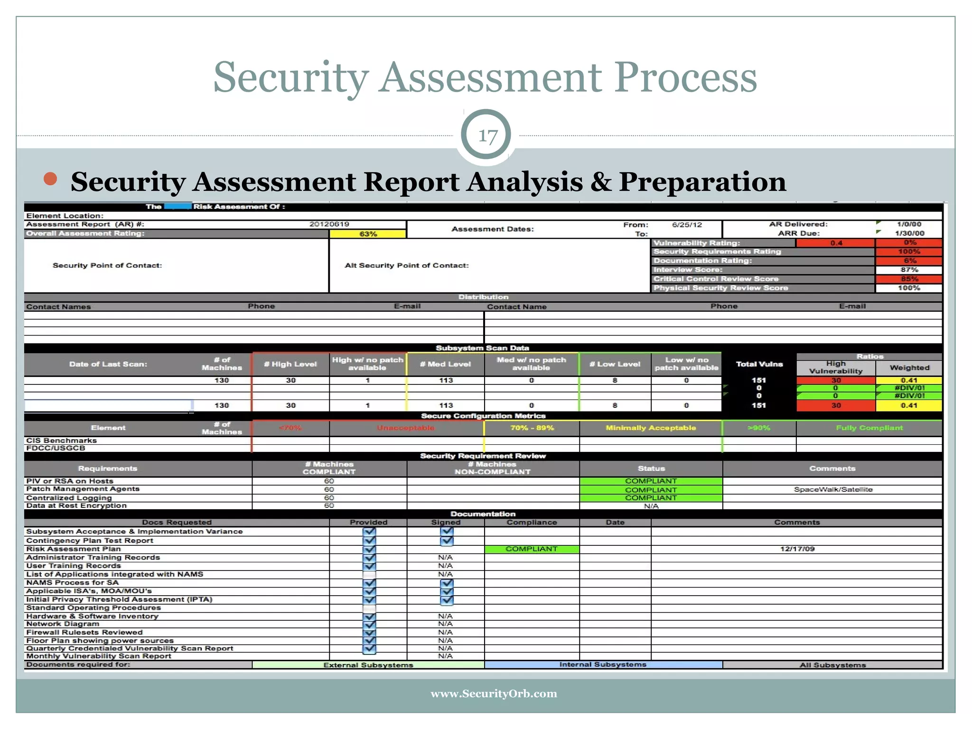Select the Assessment Report number 20120619 cell

click(x=329, y=224)
